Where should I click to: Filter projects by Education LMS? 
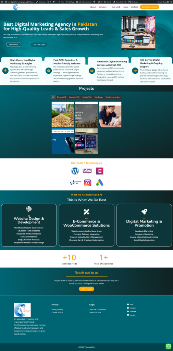(x=74, y=97)
